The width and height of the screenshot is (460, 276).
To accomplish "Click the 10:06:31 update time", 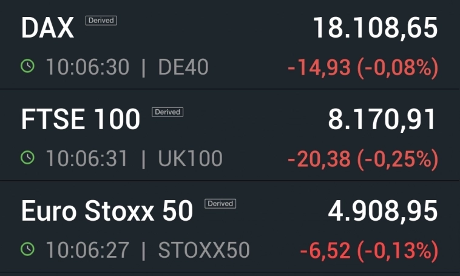I will (87, 159).
